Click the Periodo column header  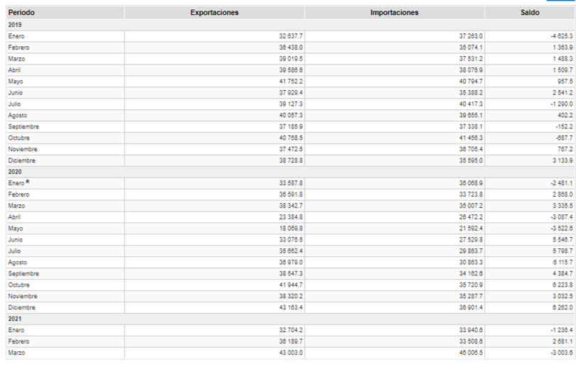click(x=21, y=13)
